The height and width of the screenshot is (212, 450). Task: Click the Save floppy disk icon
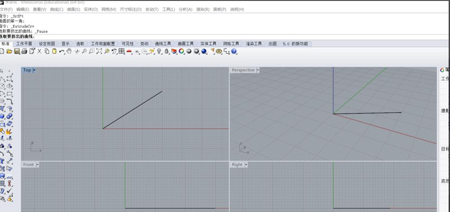[17, 51]
